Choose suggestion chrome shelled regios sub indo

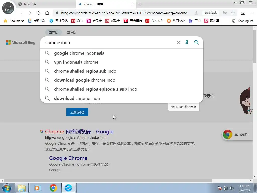[122, 71]
